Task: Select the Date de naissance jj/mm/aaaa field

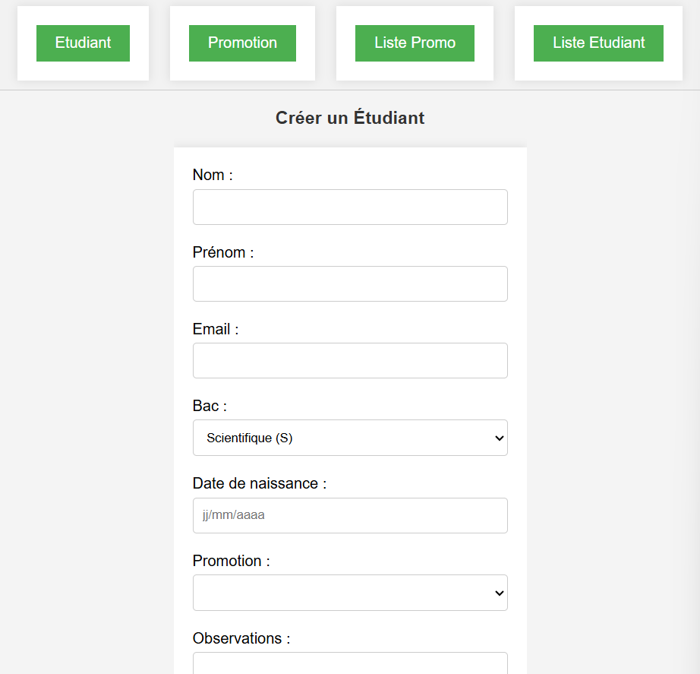Action: coord(351,515)
